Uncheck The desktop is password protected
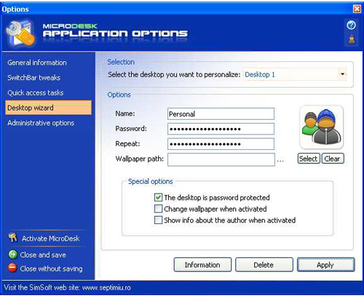The image size is (364, 296). point(158,197)
